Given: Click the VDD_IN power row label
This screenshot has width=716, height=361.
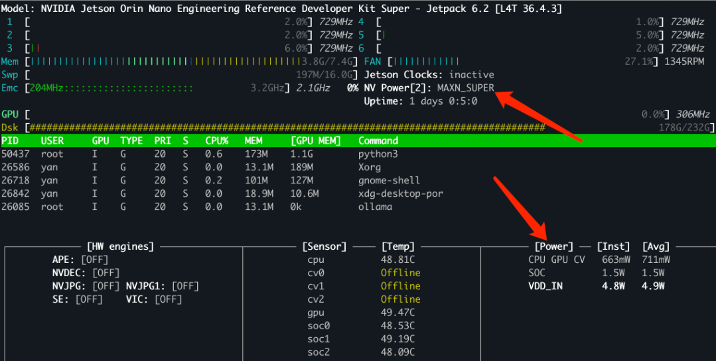Looking at the screenshot, I should pos(545,286).
